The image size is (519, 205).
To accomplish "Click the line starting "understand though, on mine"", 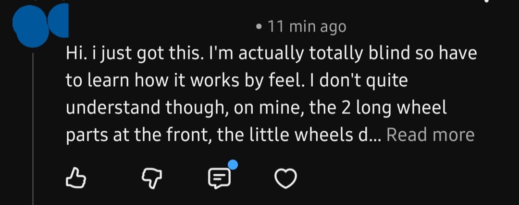I will tap(256, 108).
